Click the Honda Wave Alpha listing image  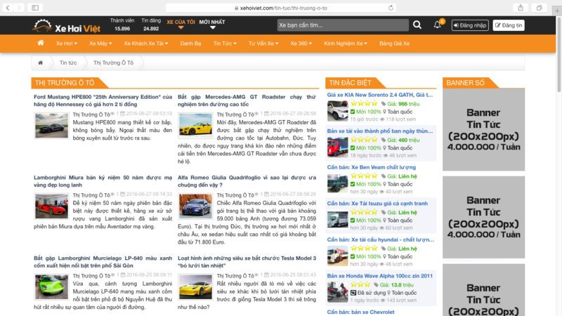337,292
